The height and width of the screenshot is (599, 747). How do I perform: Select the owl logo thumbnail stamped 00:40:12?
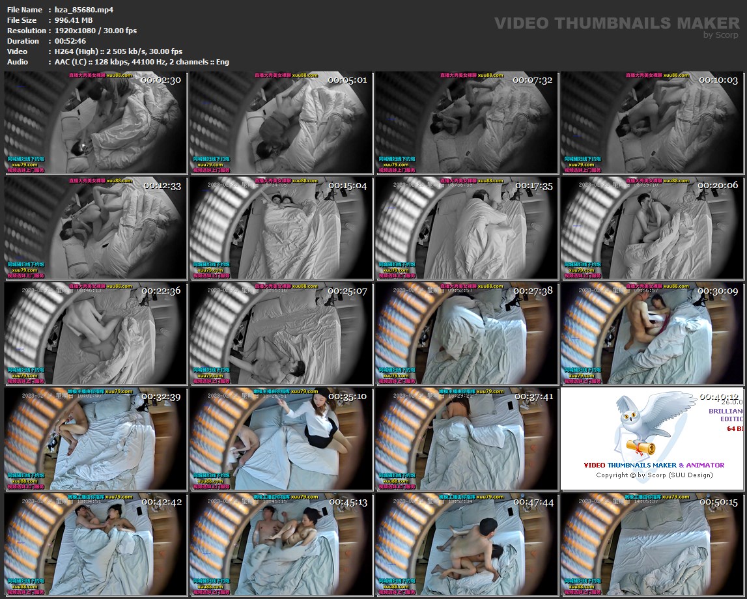[x=652, y=439]
